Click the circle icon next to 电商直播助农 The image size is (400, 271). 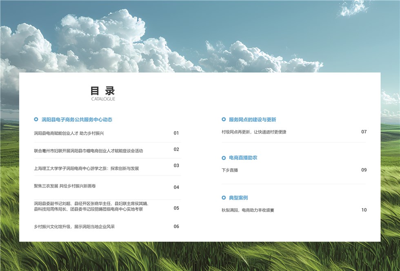coord(224,158)
